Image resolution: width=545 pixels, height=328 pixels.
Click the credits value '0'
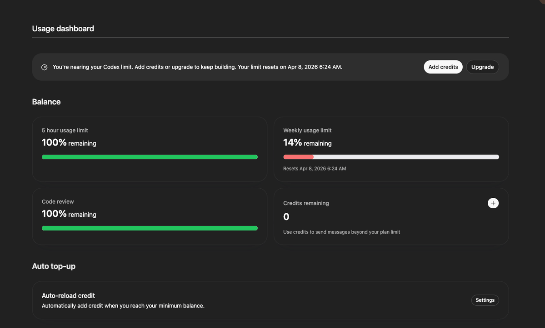[286, 217]
